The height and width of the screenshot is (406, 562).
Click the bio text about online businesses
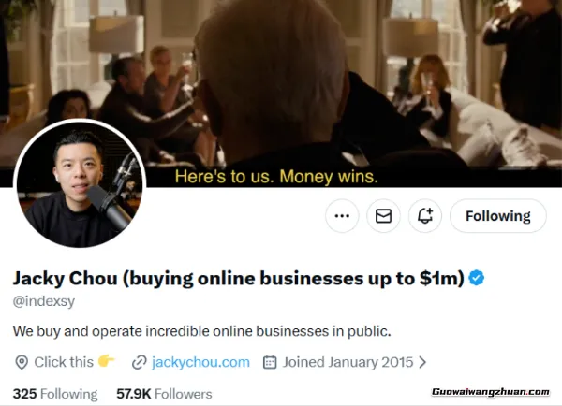(x=201, y=331)
